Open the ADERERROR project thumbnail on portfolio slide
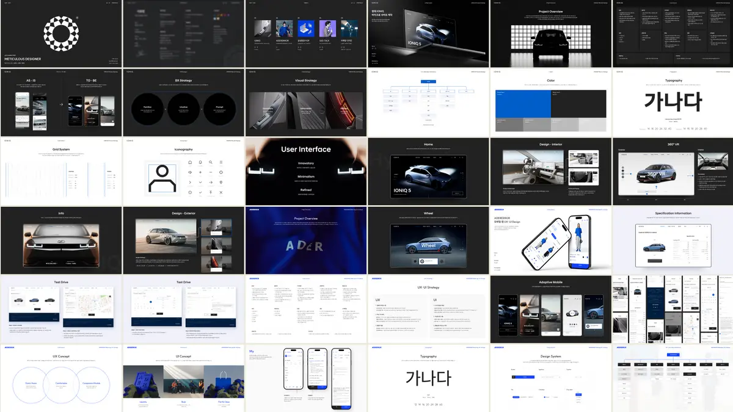The image size is (733, 412). pyautogui.click(x=285, y=30)
